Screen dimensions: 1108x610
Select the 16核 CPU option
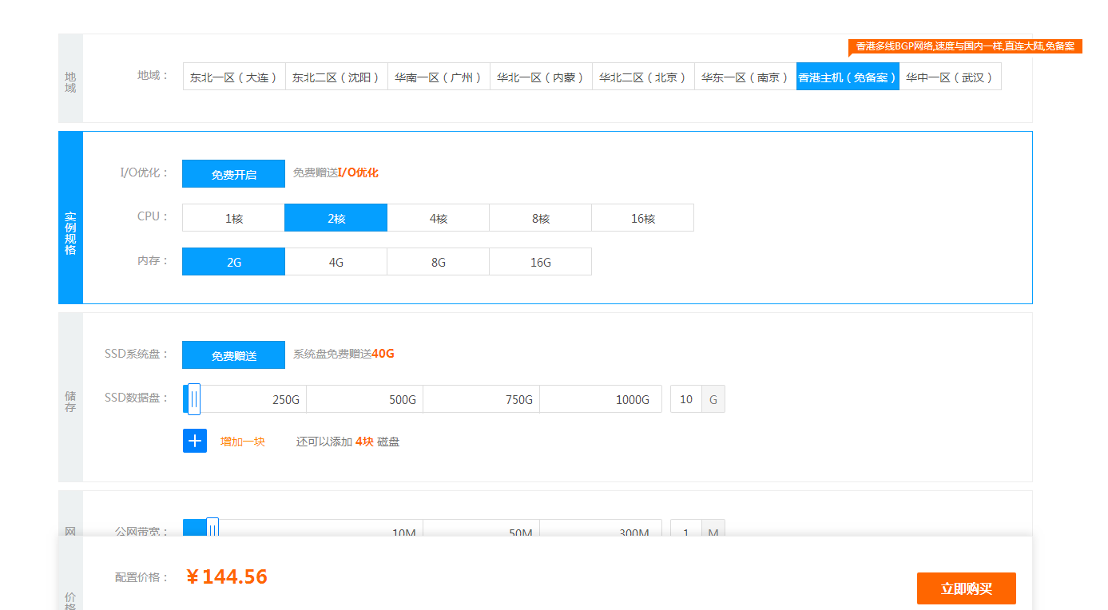click(642, 217)
